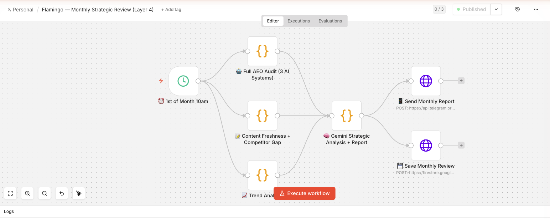Open the Send Monthly Report HTTP node
The height and width of the screenshot is (219, 550).
click(426, 81)
